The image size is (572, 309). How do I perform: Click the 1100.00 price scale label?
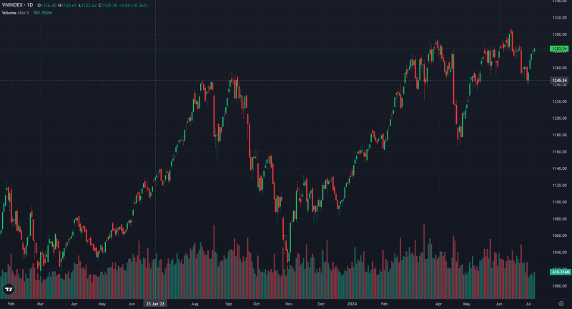[x=560, y=202]
